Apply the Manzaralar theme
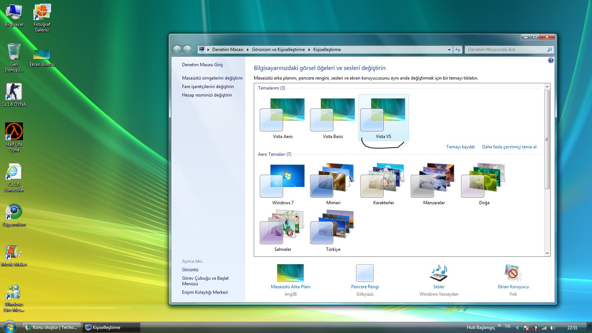This screenshot has height=333, width=592. click(434, 184)
